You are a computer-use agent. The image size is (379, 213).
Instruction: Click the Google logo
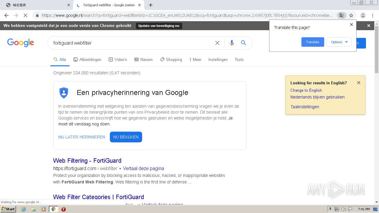click(21, 43)
